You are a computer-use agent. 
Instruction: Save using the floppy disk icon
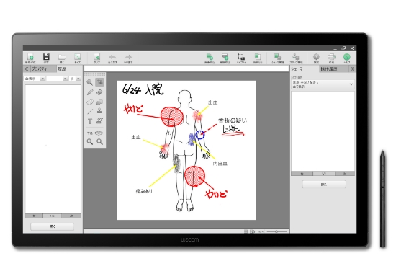(46, 58)
